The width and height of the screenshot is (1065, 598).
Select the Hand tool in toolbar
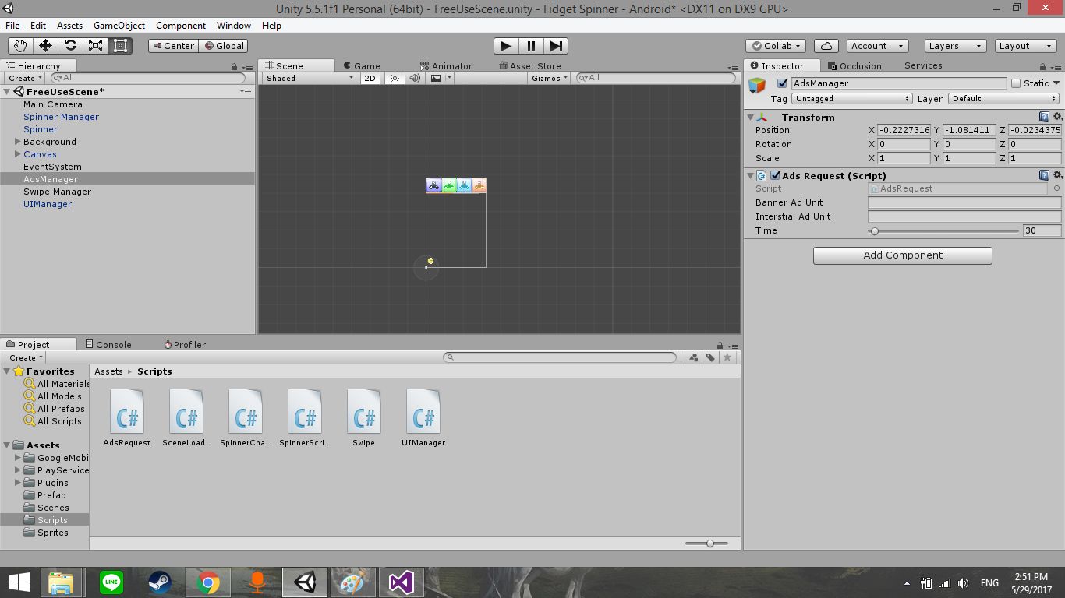(20, 46)
